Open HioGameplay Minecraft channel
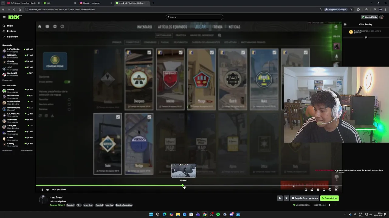Viewport: 389px width, 218px height. click(18, 109)
